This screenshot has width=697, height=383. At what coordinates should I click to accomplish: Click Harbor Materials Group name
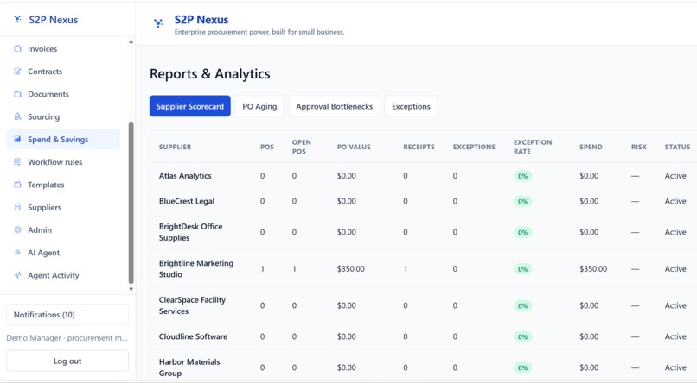coord(189,367)
